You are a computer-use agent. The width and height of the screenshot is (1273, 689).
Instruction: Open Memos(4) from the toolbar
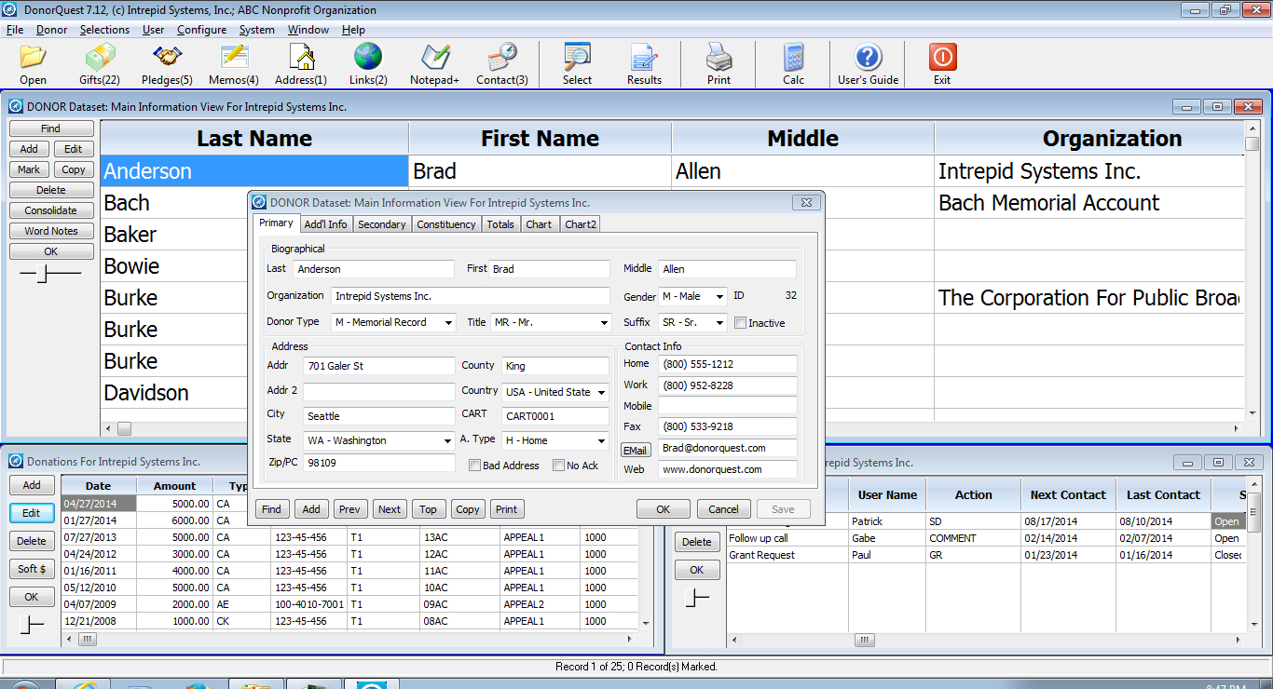click(x=233, y=58)
